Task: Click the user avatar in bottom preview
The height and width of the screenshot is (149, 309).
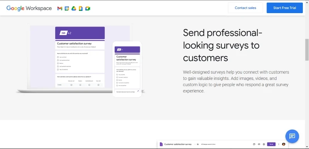Action: [x=284, y=144]
